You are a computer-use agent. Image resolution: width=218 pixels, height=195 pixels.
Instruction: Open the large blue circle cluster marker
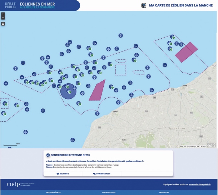(68, 91)
